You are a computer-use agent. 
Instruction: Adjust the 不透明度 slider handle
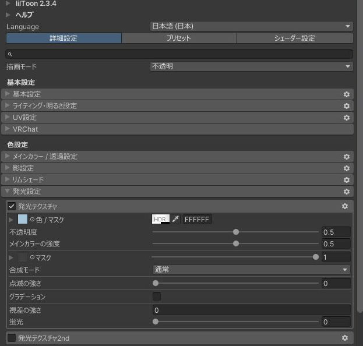(236, 232)
